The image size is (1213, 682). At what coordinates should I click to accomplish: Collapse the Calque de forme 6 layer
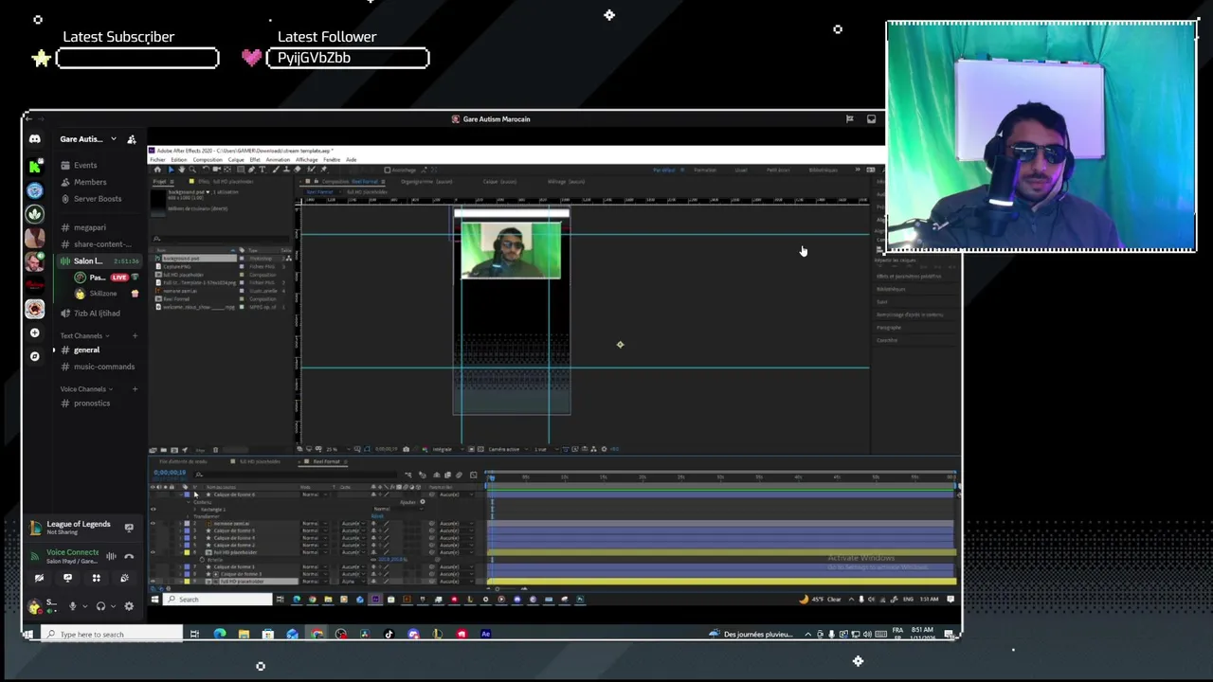click(x=181, y=494)
